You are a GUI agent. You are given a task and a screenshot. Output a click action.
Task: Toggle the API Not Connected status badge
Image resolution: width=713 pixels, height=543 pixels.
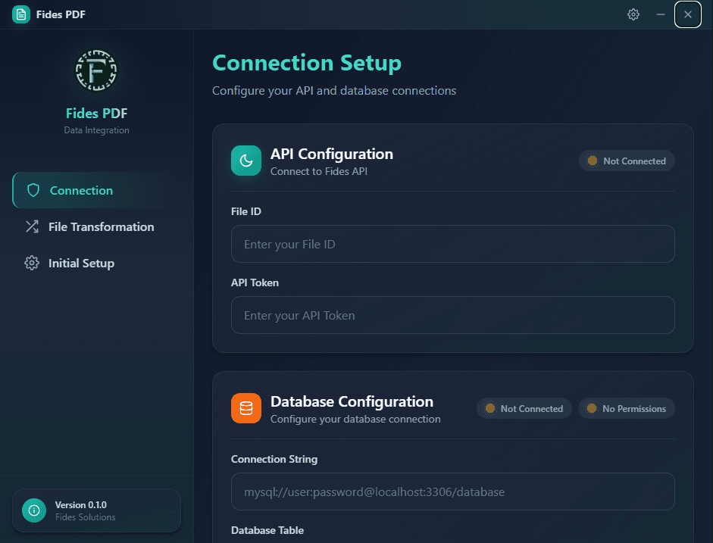pyautogui.click(x=627, y=161)
